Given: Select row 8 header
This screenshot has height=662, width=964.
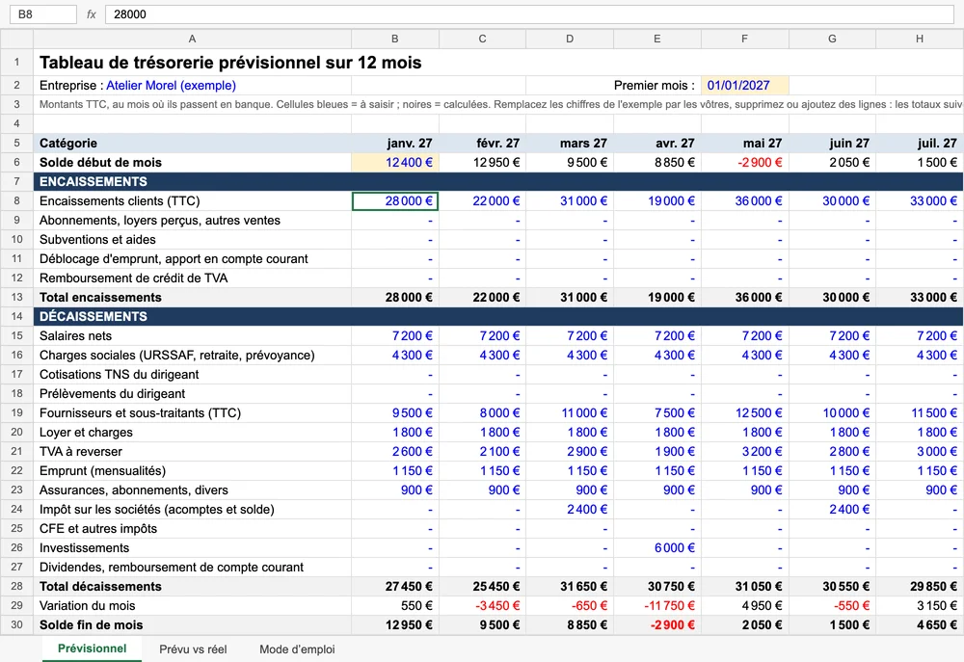Looking at the screenshot, I should pos(16,201).
